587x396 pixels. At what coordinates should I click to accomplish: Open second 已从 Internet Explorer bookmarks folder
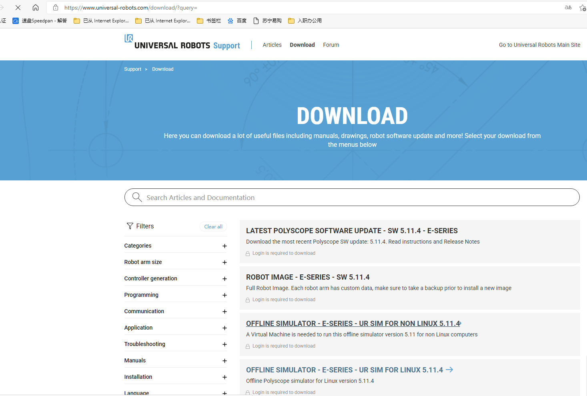[x=163, y=21]
